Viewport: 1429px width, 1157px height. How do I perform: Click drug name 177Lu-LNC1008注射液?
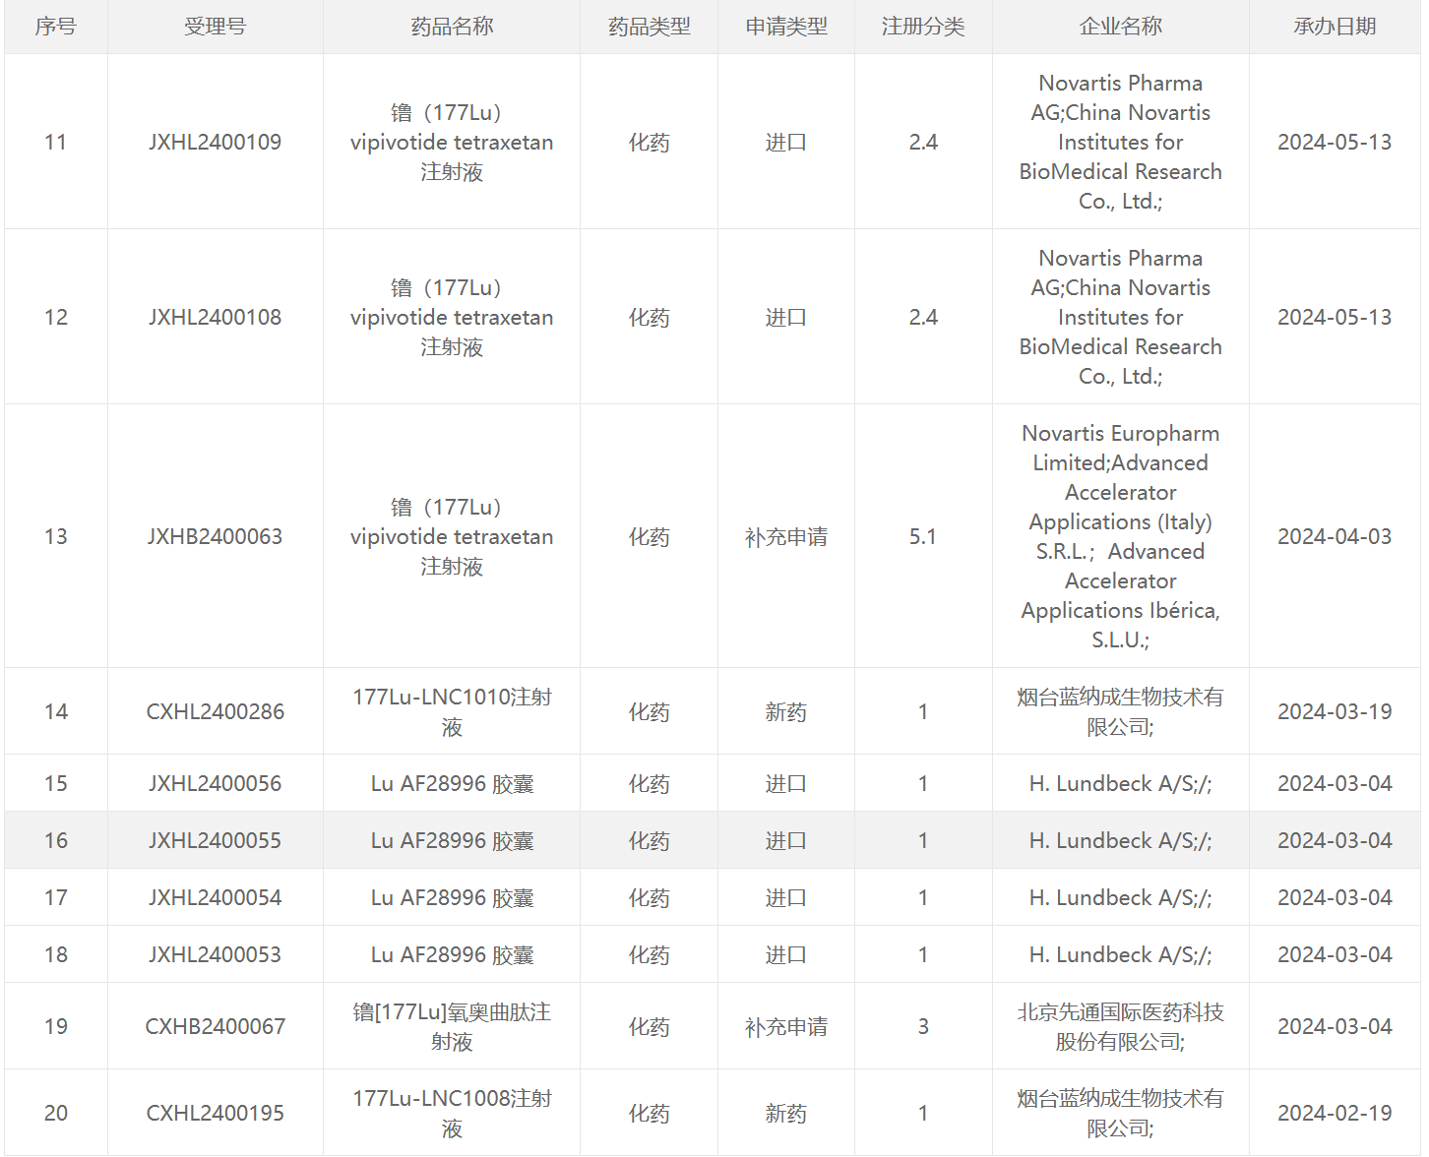[x=452, y=1113]
